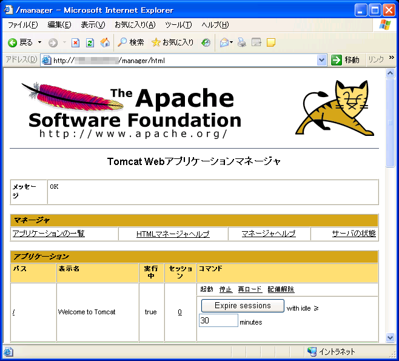Click the Tomcat Webアプリケーションマネージャ heading
The height and width of the screenshot is (361, 399).
click(194, 161)
